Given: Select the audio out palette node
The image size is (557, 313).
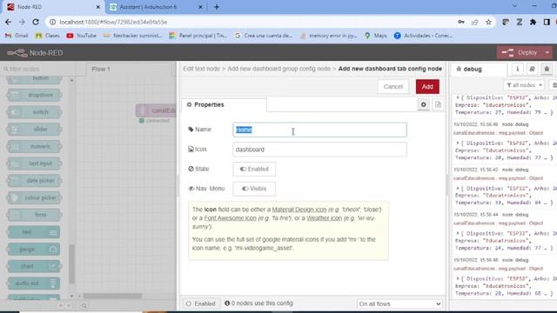Looking at the screenshot, I should (x=34, y=283).
